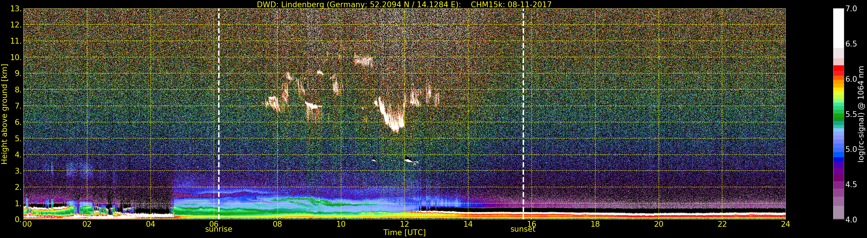Viewport: 867px width, 238px height.
Task: Click the height axis tick label '2.'
Action: coord(18,187)
